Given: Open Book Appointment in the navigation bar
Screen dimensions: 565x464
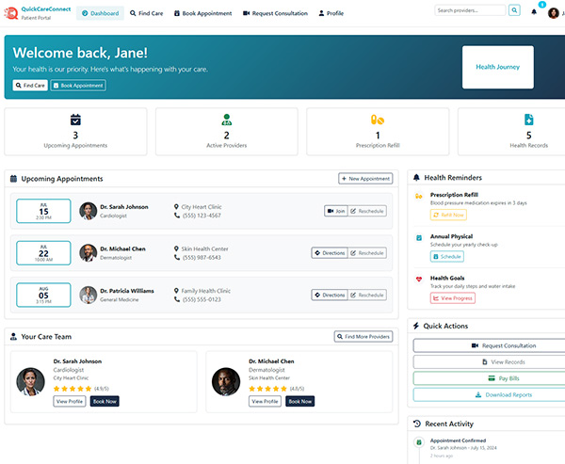Looking at the screenshot, I should [202, 13].
